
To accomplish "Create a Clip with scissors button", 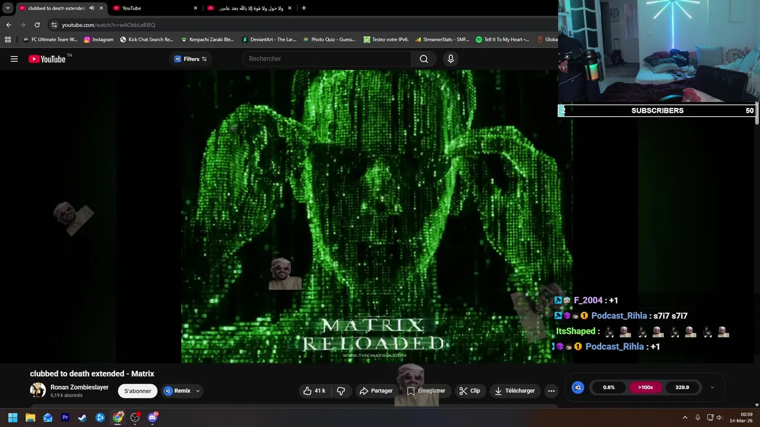I will (x=470, y=391).
